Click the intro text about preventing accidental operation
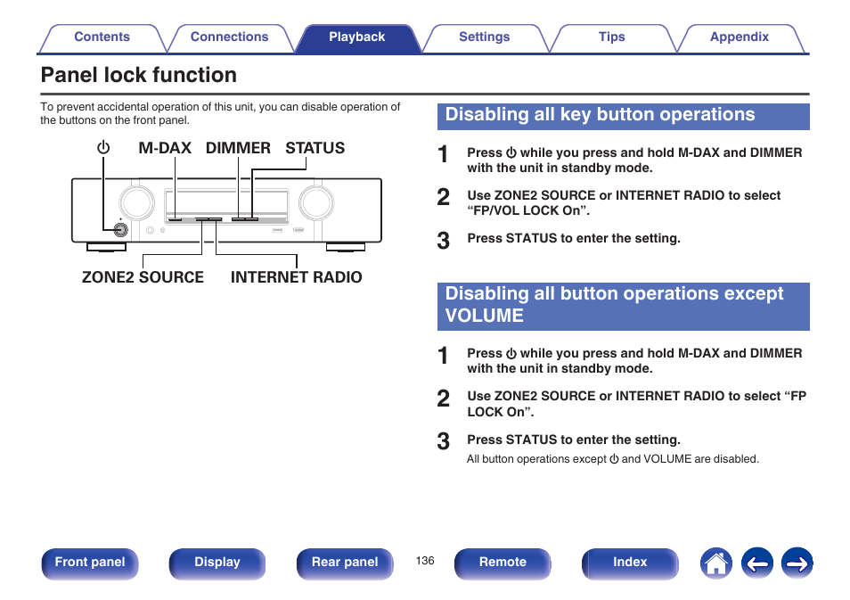Screen dimensions: 850x600 point(220,113)
